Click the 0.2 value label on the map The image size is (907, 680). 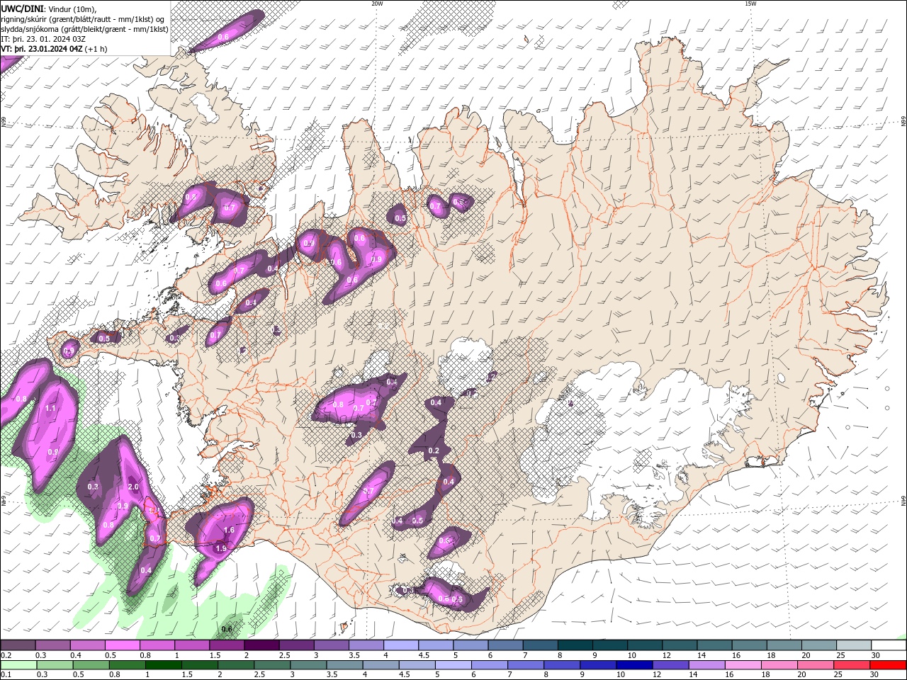tap(434, 450)
